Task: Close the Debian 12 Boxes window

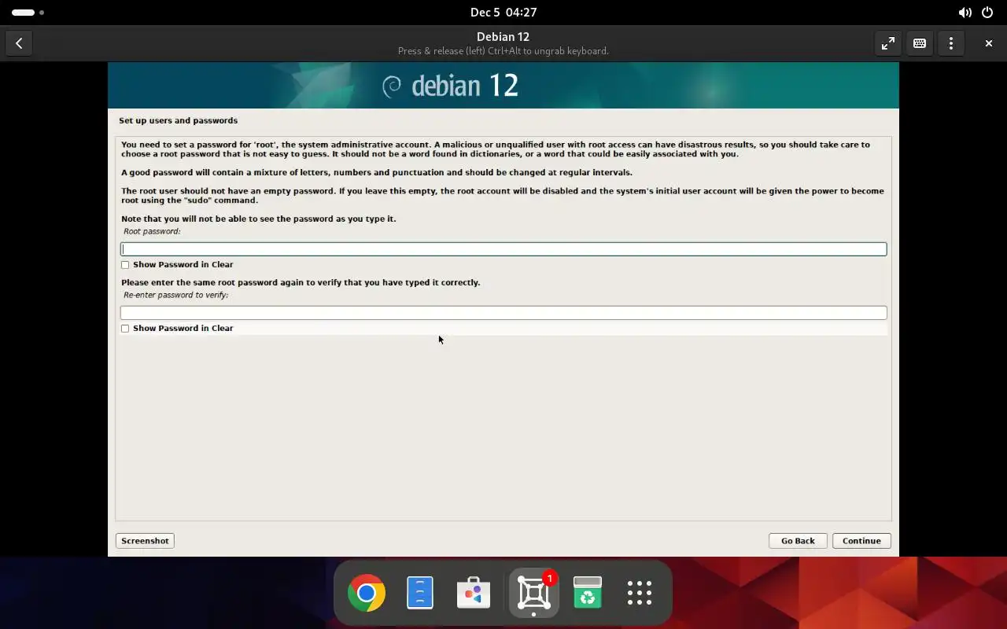Action: (989, 43)
